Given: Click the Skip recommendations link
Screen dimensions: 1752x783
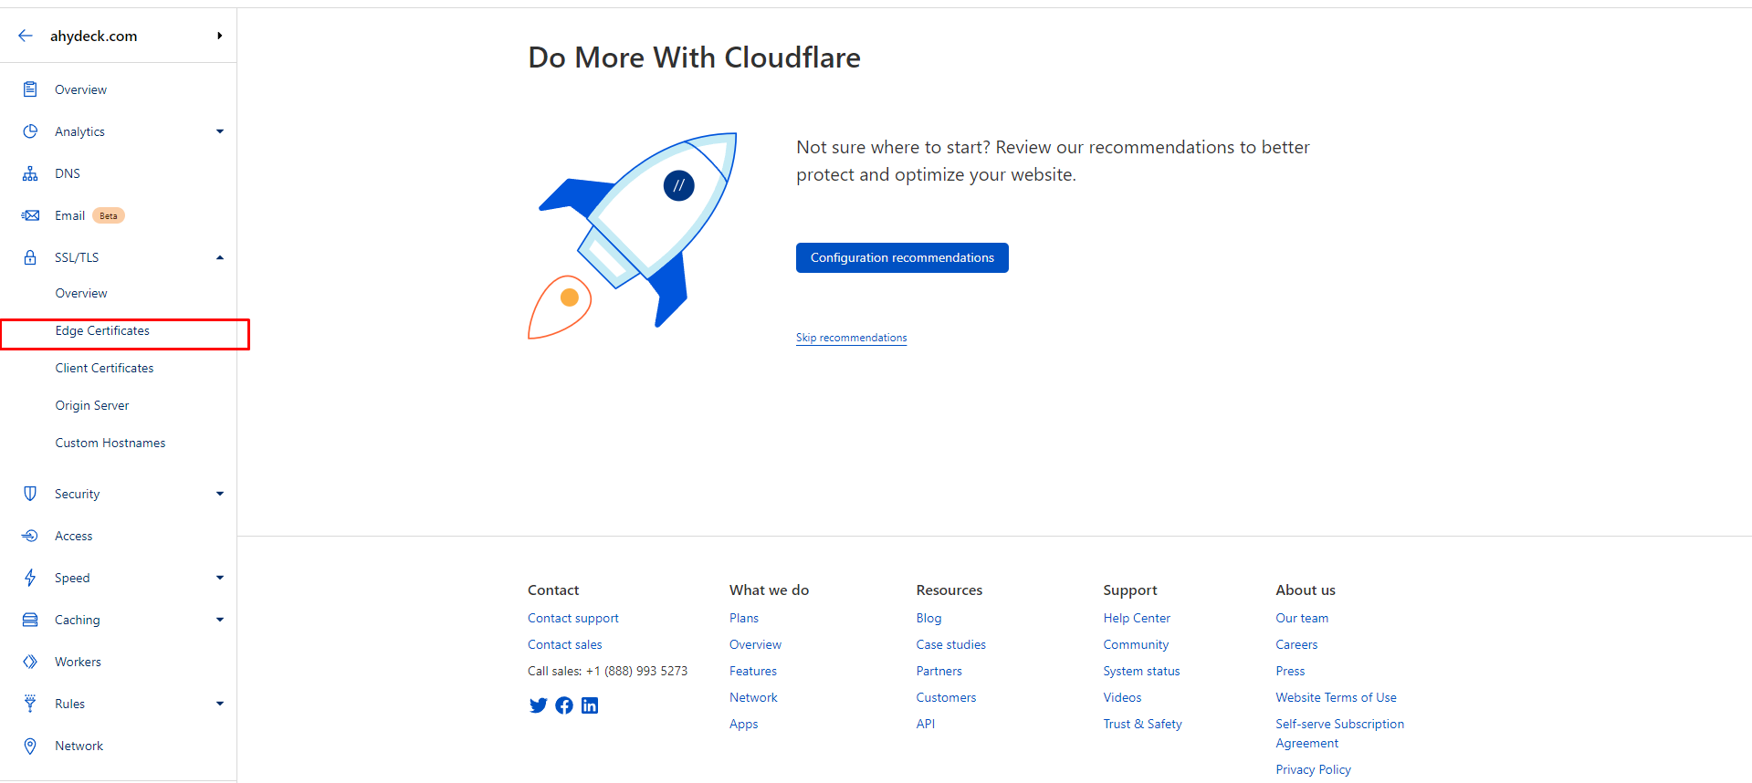Looking at the screenshot, I should [x=852, y=338].
